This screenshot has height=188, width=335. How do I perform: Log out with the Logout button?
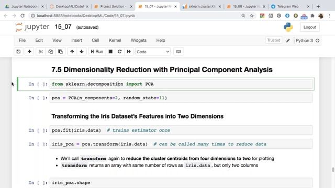309,27
